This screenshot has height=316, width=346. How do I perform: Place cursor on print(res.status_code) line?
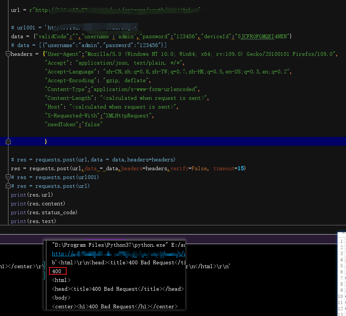point(44,213)
